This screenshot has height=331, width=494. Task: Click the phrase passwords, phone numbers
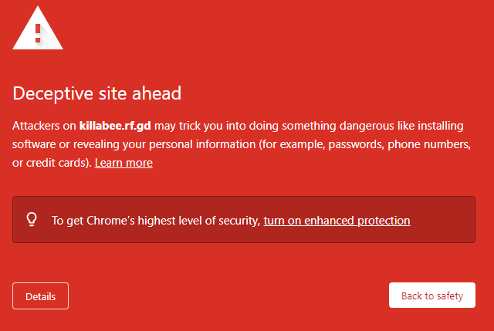[x=400, y=144]
